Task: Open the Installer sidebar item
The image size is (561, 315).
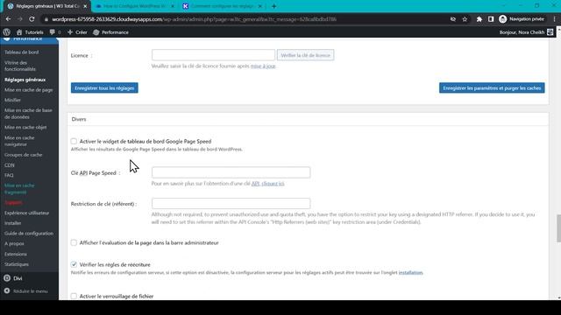Action: coord(13,223)
